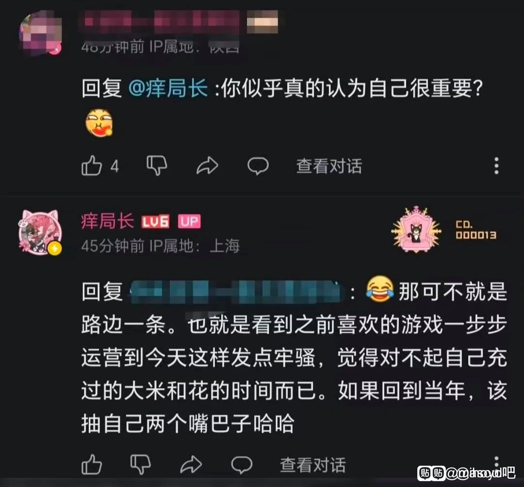The width and height of the screenshot is (524, 487).
Task: Open 查看对话 on 痒局长's reply
Action: (x=313, y=465)
